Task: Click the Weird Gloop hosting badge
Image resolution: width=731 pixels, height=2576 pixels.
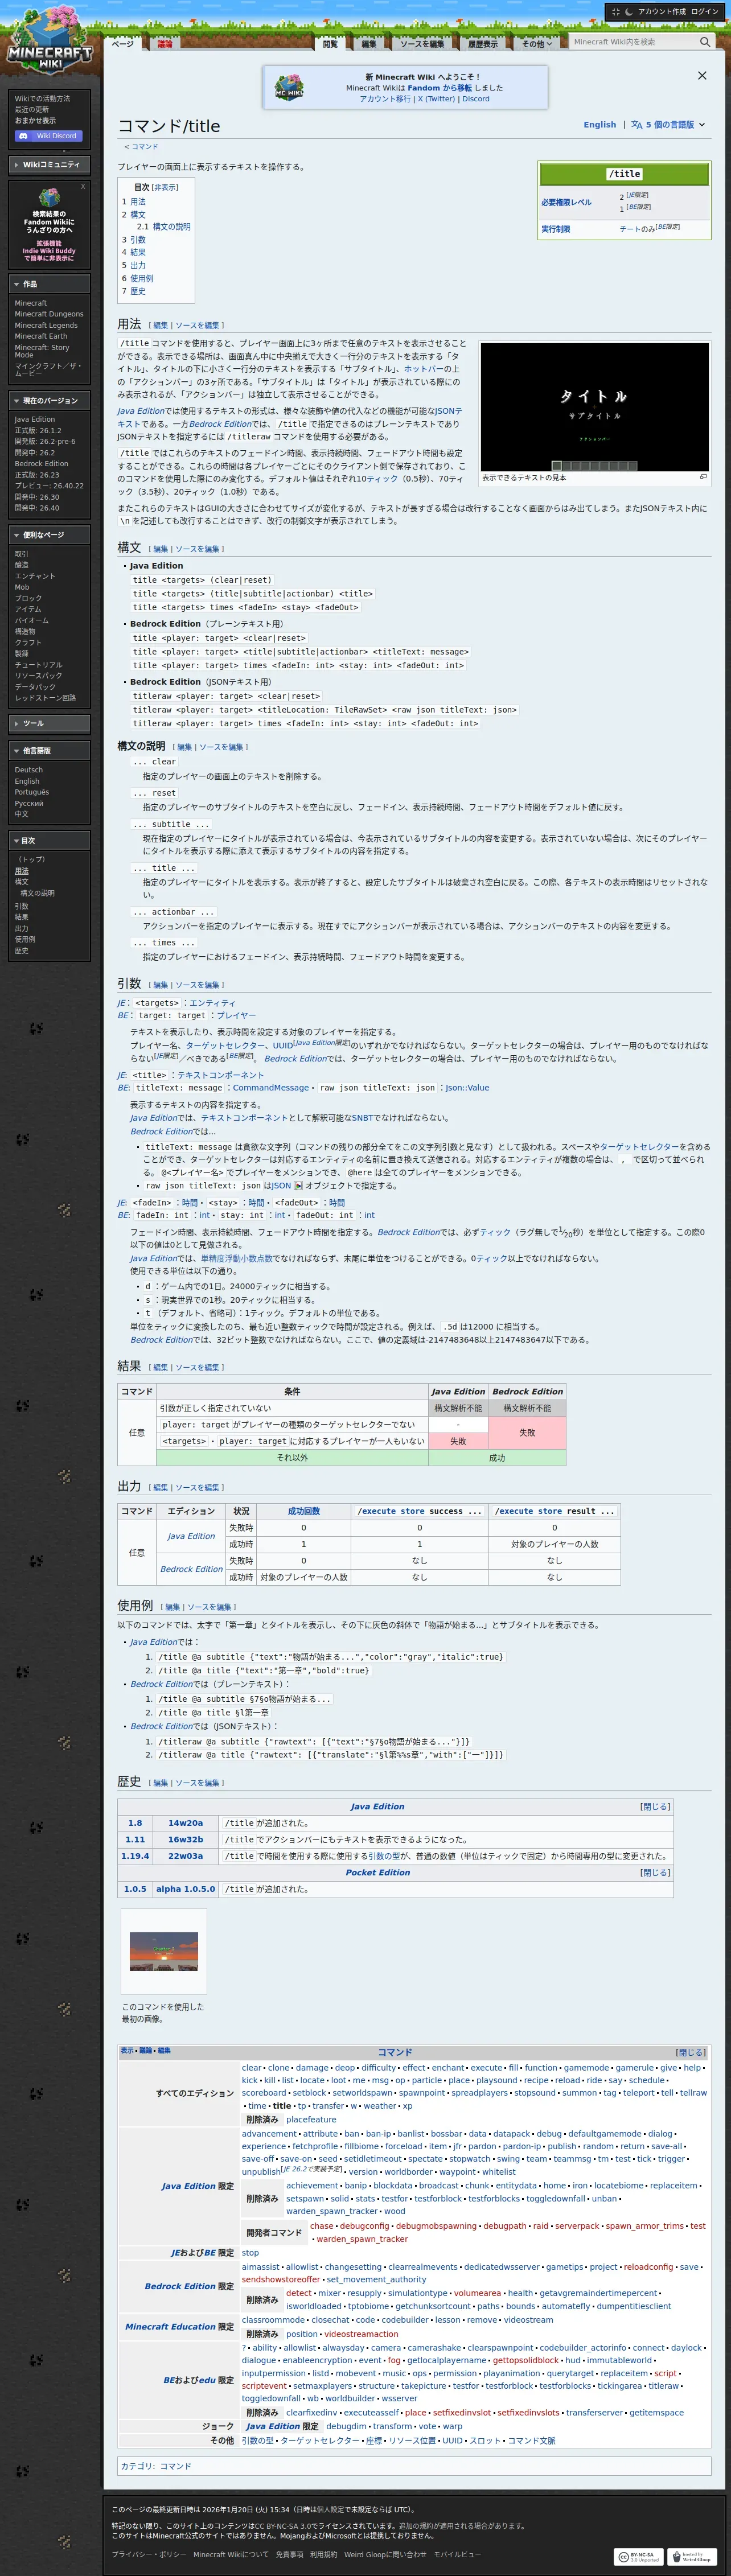Action: click(x=691, y=2556)
